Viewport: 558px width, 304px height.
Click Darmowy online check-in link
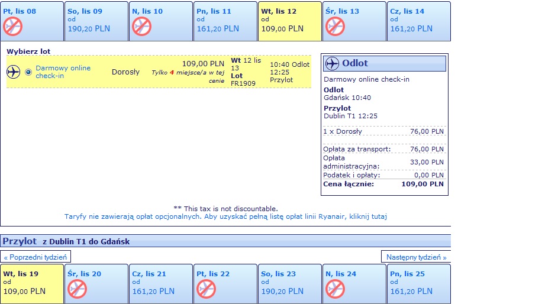pyautogui.click(x=63, y=72)
